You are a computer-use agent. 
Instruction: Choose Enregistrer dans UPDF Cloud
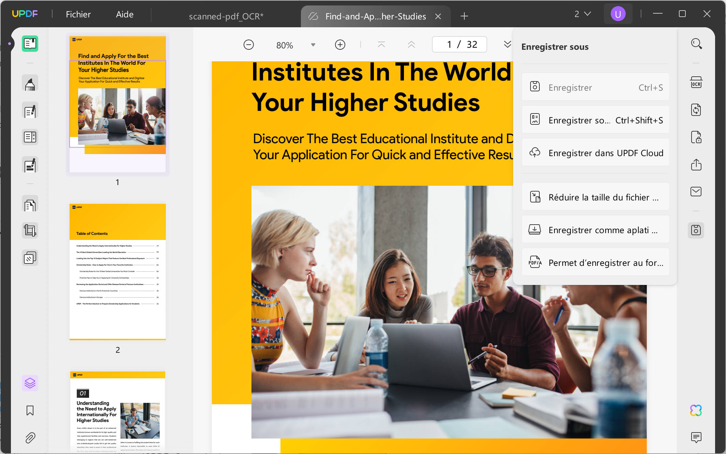595,153
